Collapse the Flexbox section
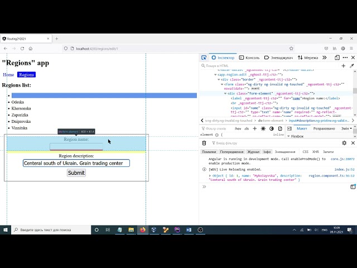The height and width of the screenshot is (268, 357). [288, 136]
